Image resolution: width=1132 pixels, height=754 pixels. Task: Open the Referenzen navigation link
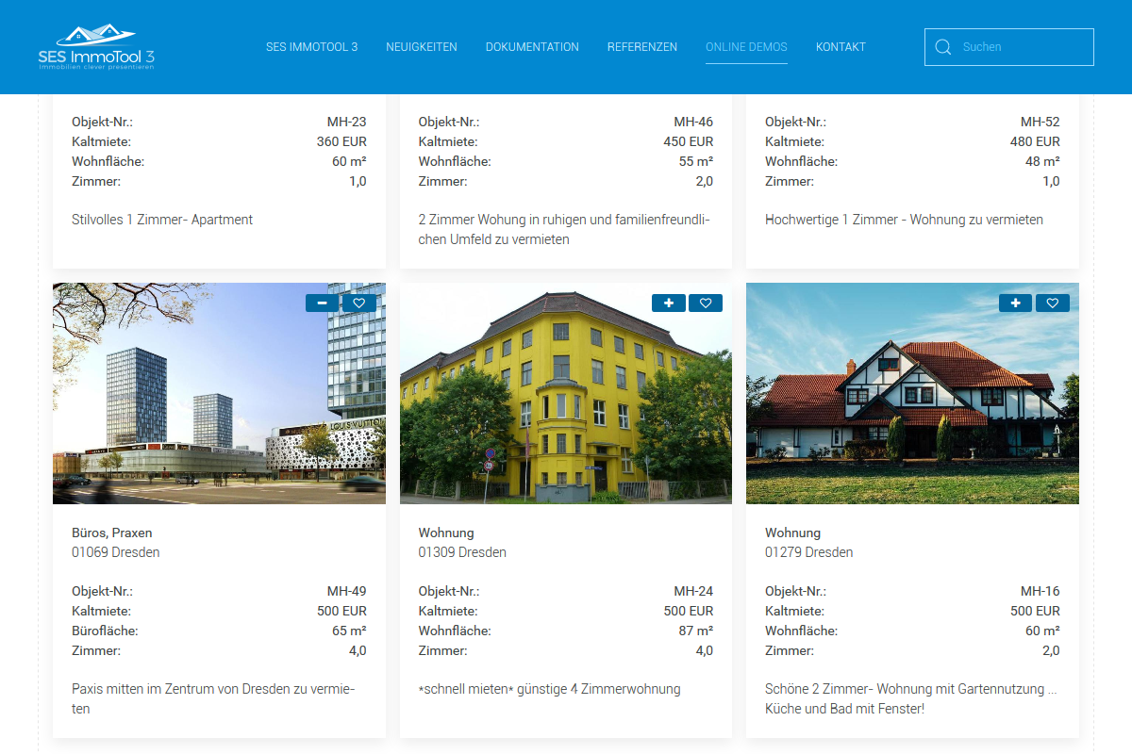(x=641, y=47)
